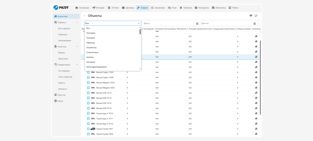
Task: Open Запчасти in sidebar
Action: 63,89
